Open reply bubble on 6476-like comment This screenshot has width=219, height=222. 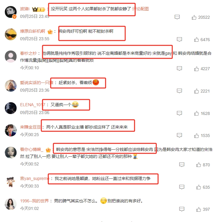pyautogui.click(x=179, y=39)
